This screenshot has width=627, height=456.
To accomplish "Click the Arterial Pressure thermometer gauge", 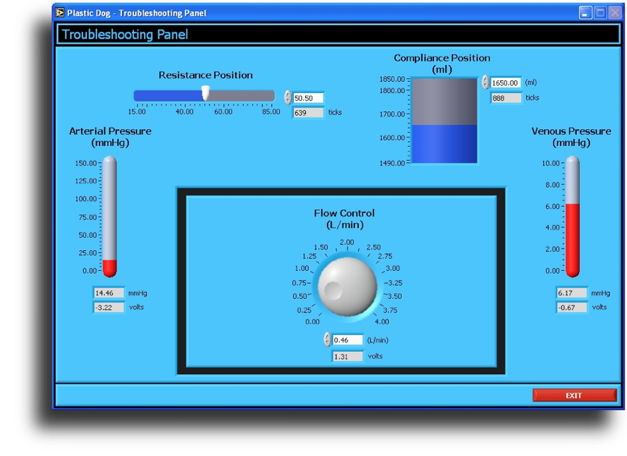I will click(x=110, y=215).
